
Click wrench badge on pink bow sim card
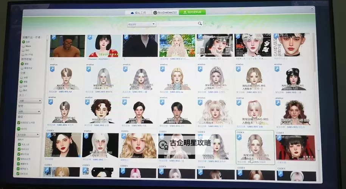pos(239,103)
